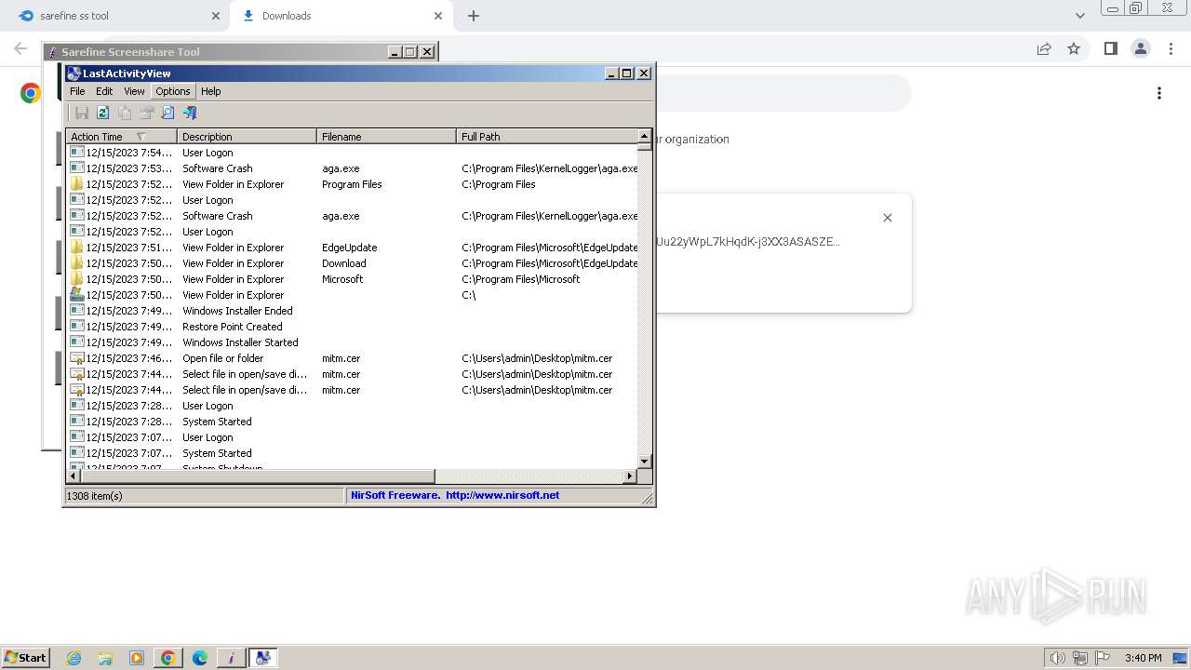Sort by the Action Time column header
The image size is (1191, 670).
(121, 137)
